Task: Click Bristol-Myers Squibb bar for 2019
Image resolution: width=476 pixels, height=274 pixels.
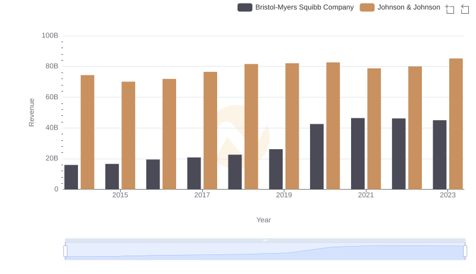Action: (x=275, y=169)
